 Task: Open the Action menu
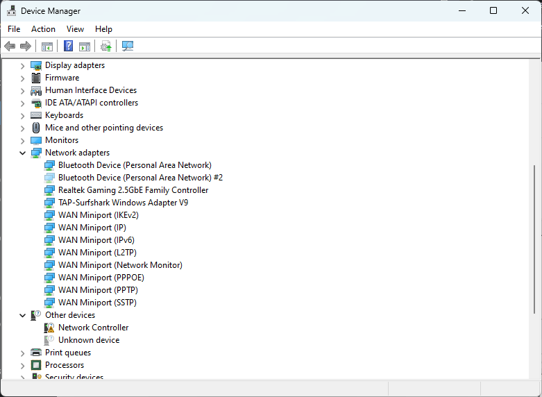(x=43, y=29)
